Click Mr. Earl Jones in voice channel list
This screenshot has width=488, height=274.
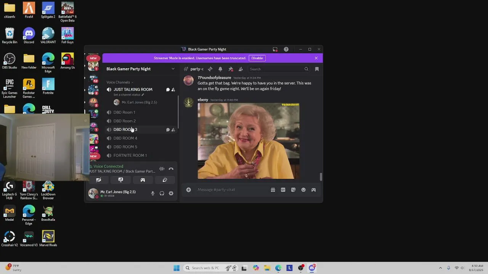click(139, 102)
